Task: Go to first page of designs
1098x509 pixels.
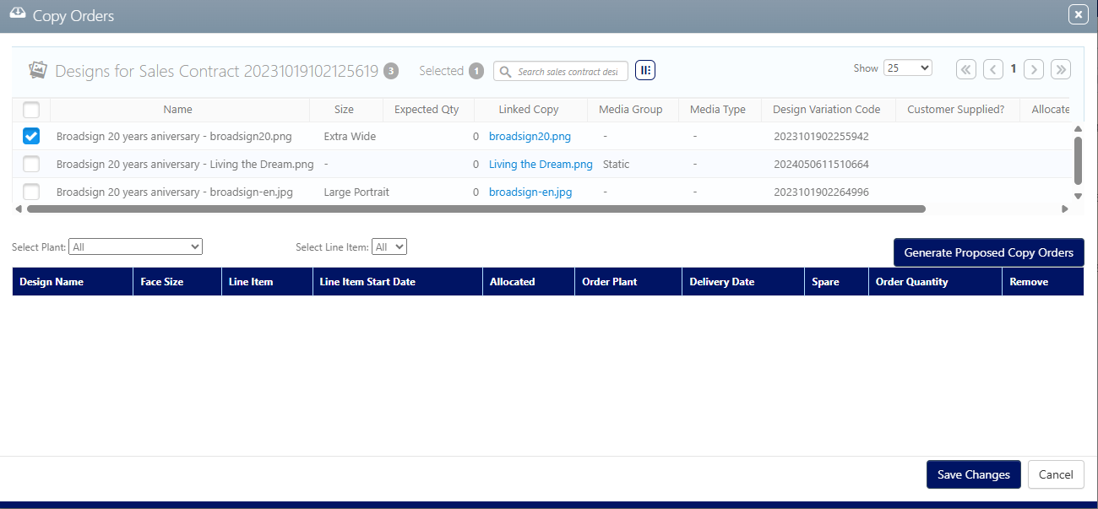Action: pos(966,69)
